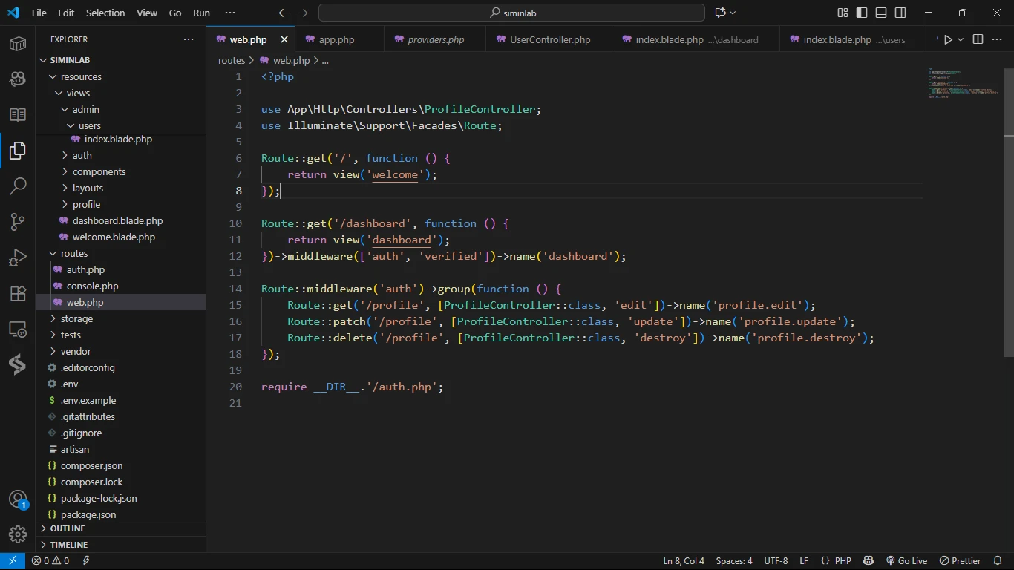The image size is (1014, 570).
Task: Toggle the secondary side bar visibility
Action: [900, 13]
